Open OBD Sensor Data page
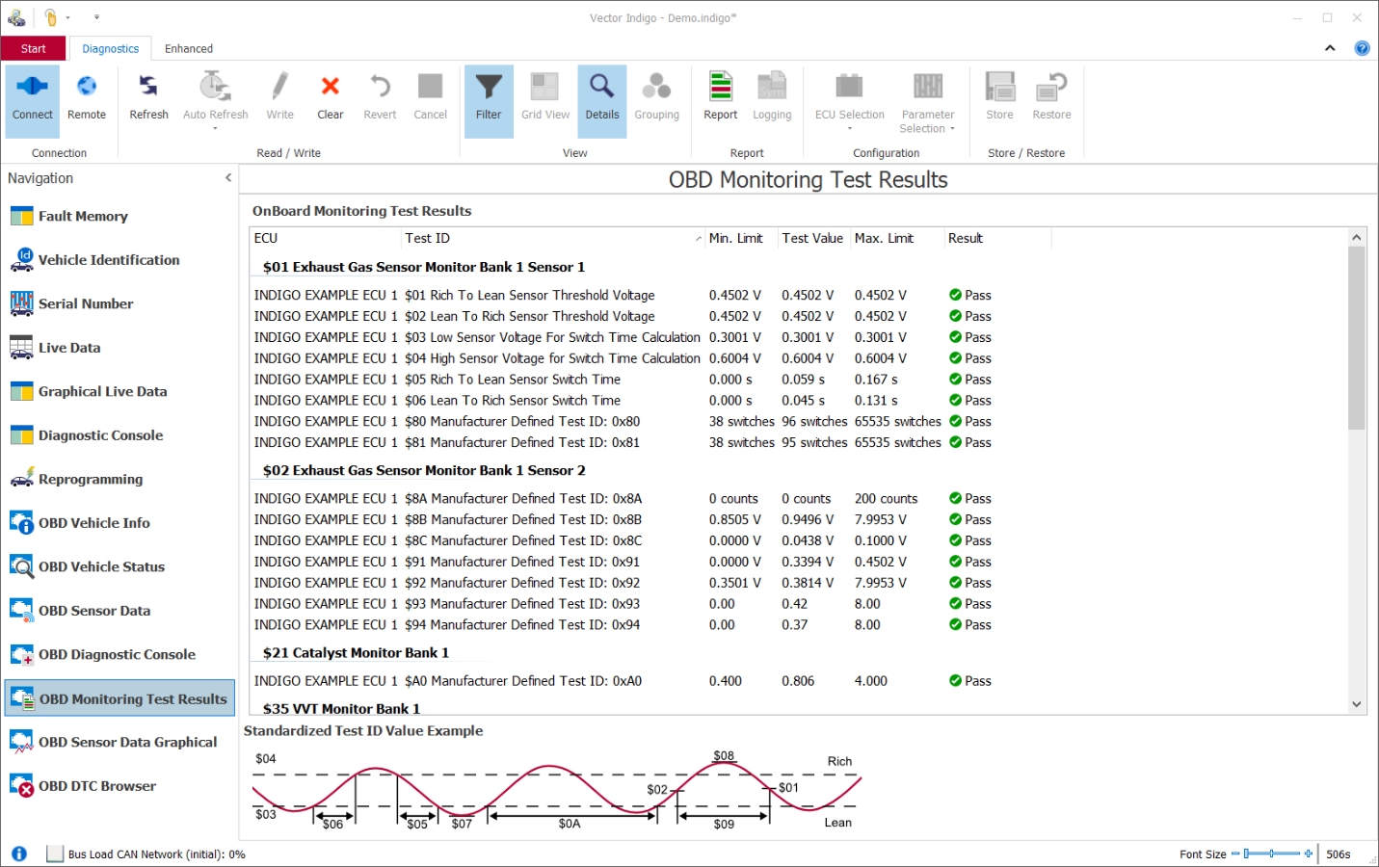The image size is (1379, 867). click(119, 611)
